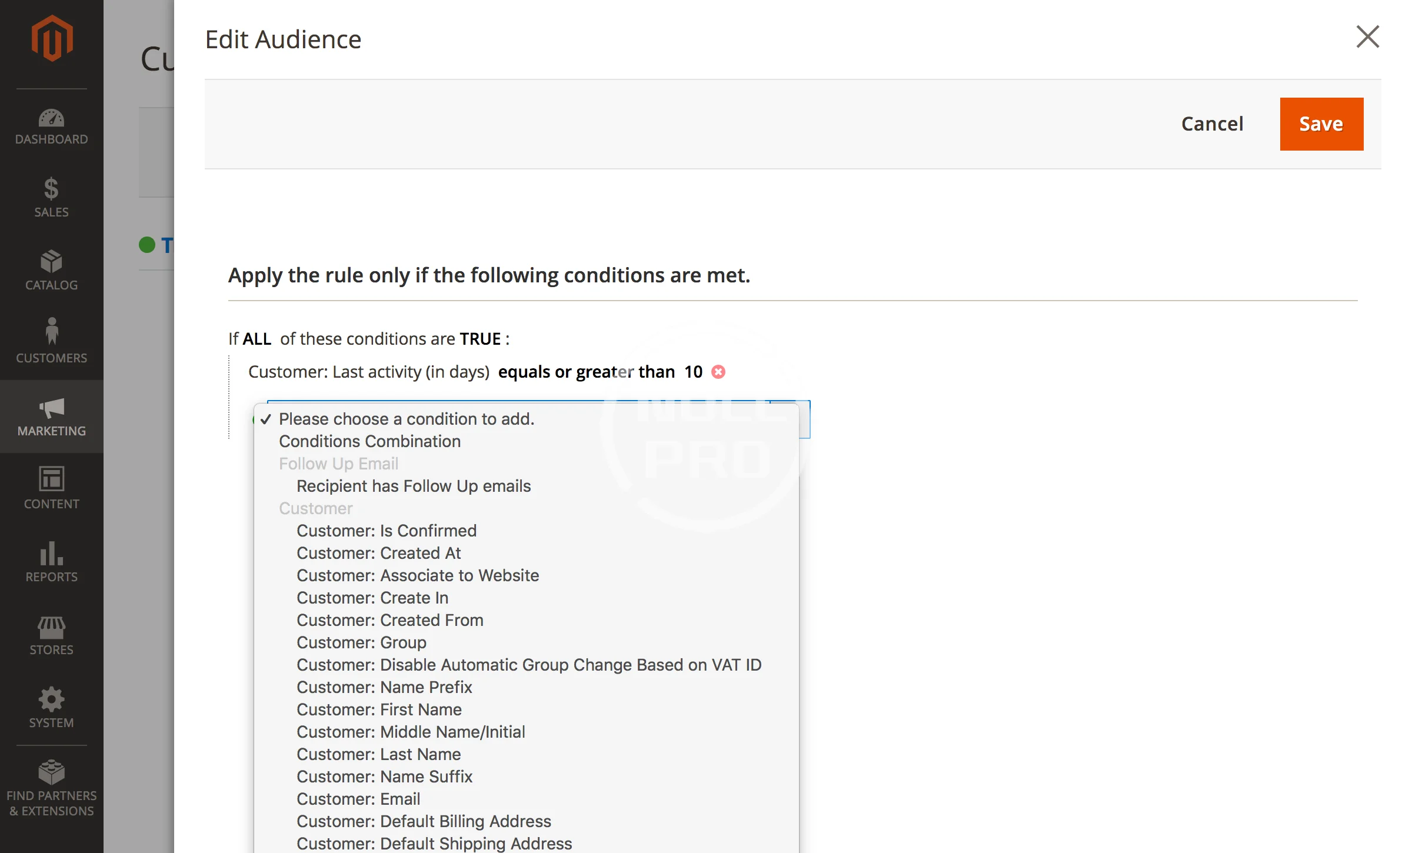Change the TRUE condition value

pos(480,339)
